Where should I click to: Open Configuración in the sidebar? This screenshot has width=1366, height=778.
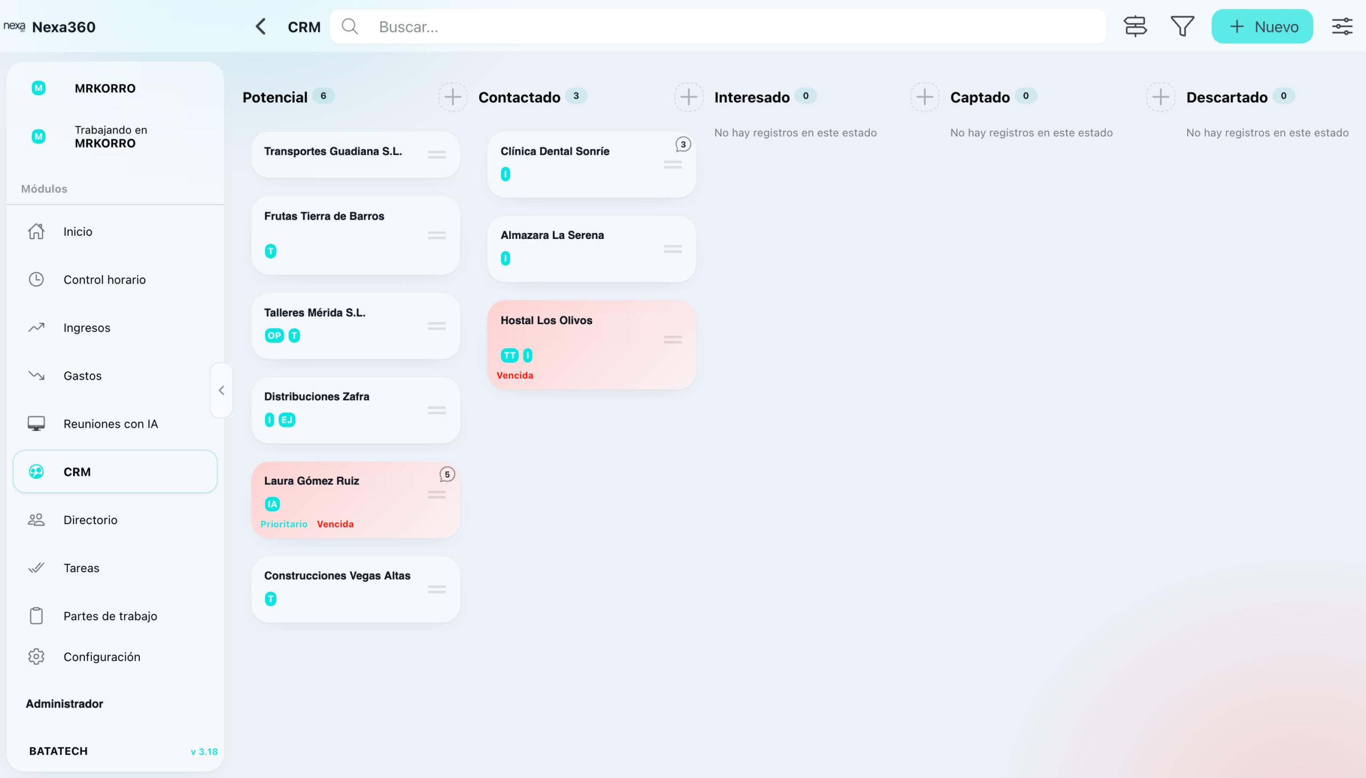tap(115, 657)
